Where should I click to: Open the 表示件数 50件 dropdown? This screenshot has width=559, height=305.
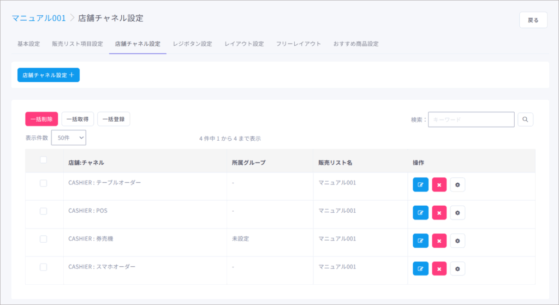tap(68, 138)
